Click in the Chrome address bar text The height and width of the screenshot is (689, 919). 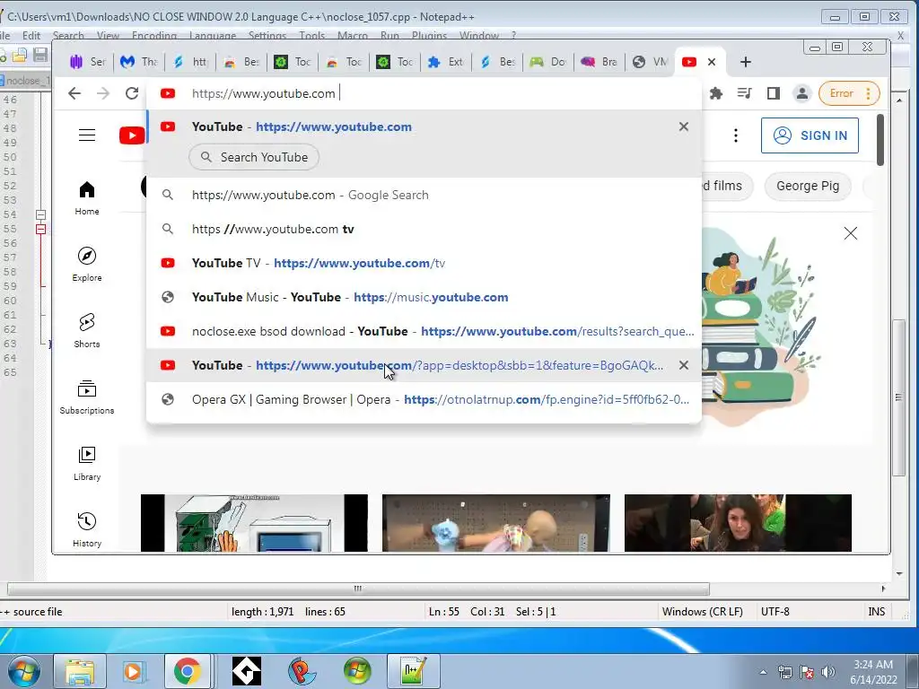264,93
